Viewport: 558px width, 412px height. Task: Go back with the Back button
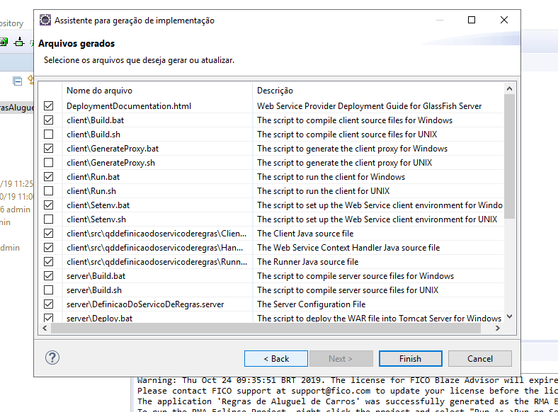point(276,359)
